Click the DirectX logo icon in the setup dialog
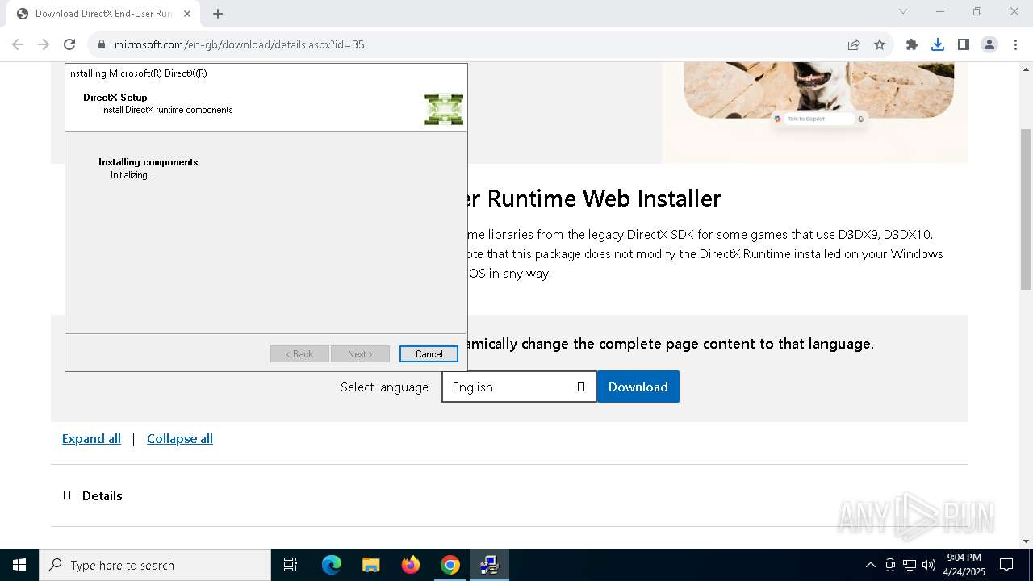Screen dimensions: 1033x581 [x=444, y=109]
